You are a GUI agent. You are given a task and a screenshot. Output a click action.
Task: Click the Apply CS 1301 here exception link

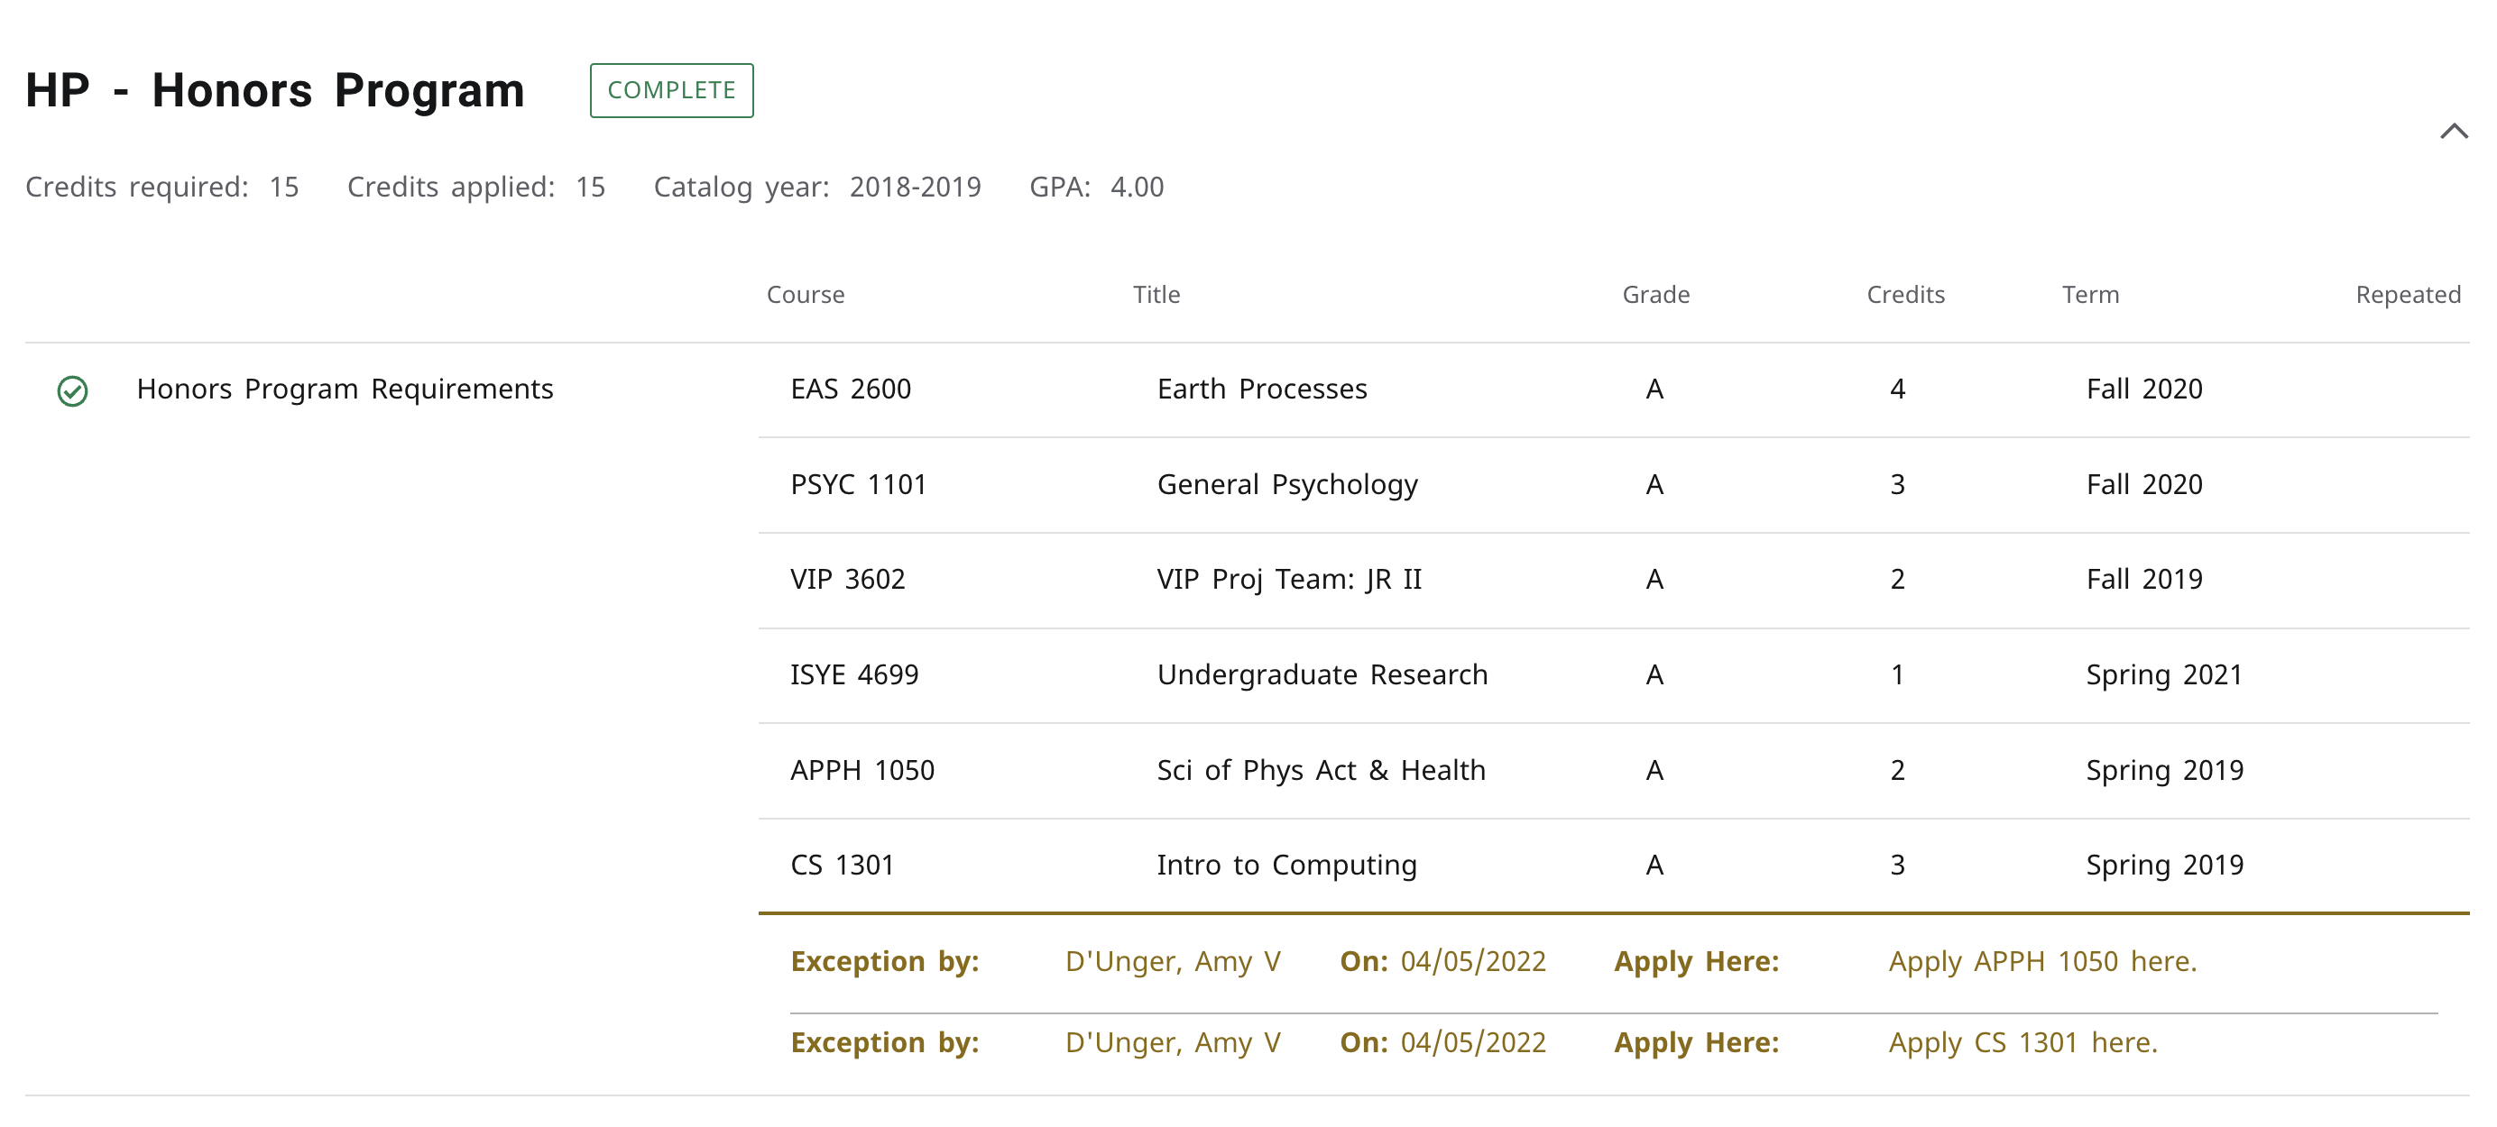2022,1042
